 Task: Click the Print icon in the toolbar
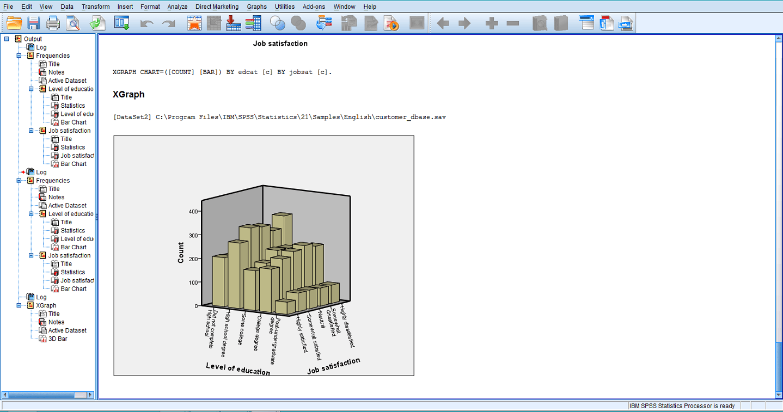pyautogui.click(x=53, y=23)
